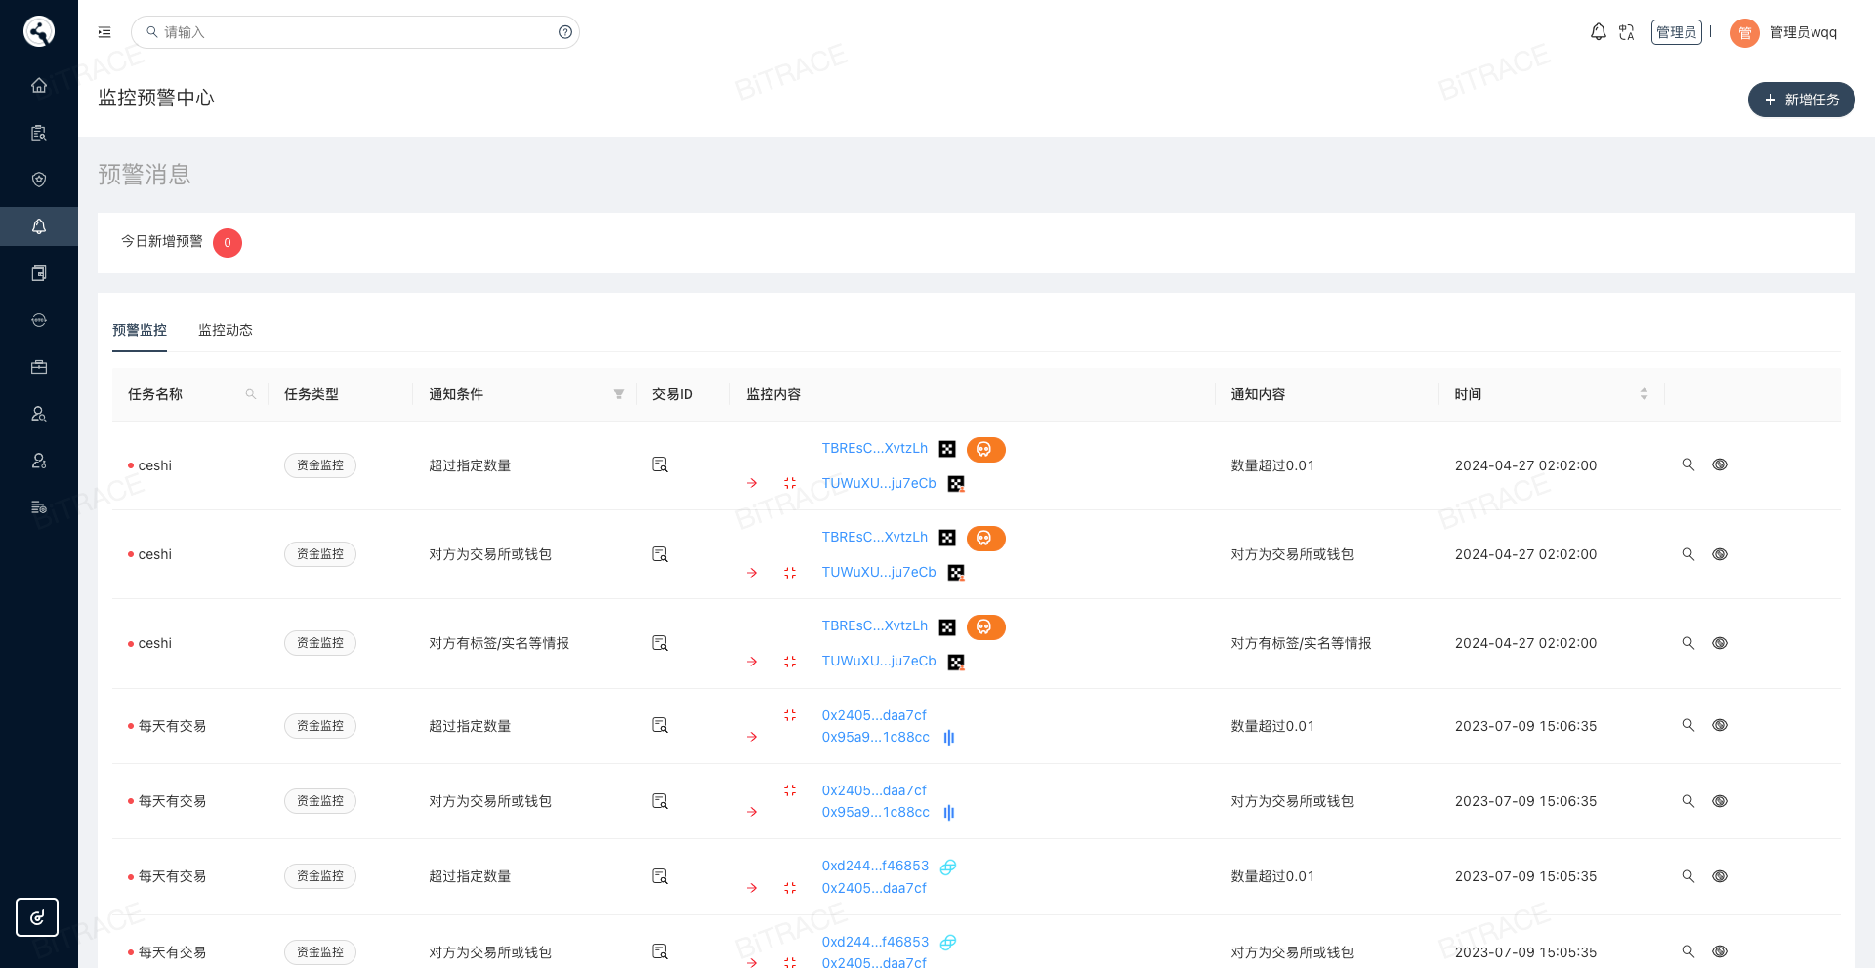Open address 0x2405...daa7cf in 15:06:35 超过指定数量 row
1875x968 pixels.
pos(874,715)
